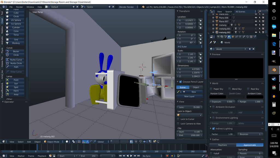Screen dimensions: 280x158
Task: Open the Render menu
Action: [x=19, y=7]
